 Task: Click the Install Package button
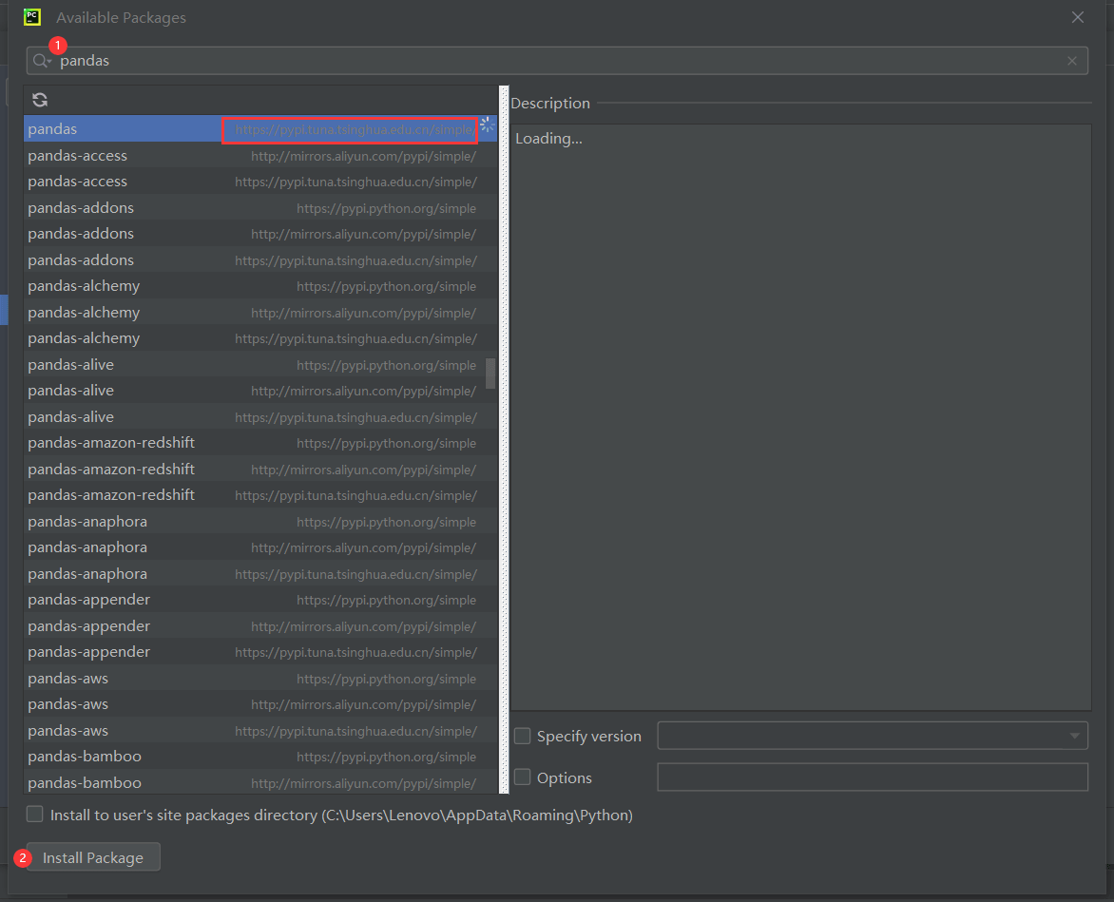[93, 857]
